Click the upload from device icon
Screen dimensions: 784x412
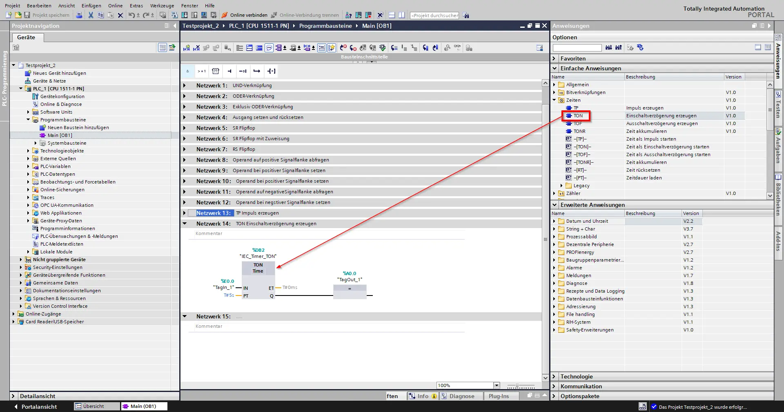194,15
